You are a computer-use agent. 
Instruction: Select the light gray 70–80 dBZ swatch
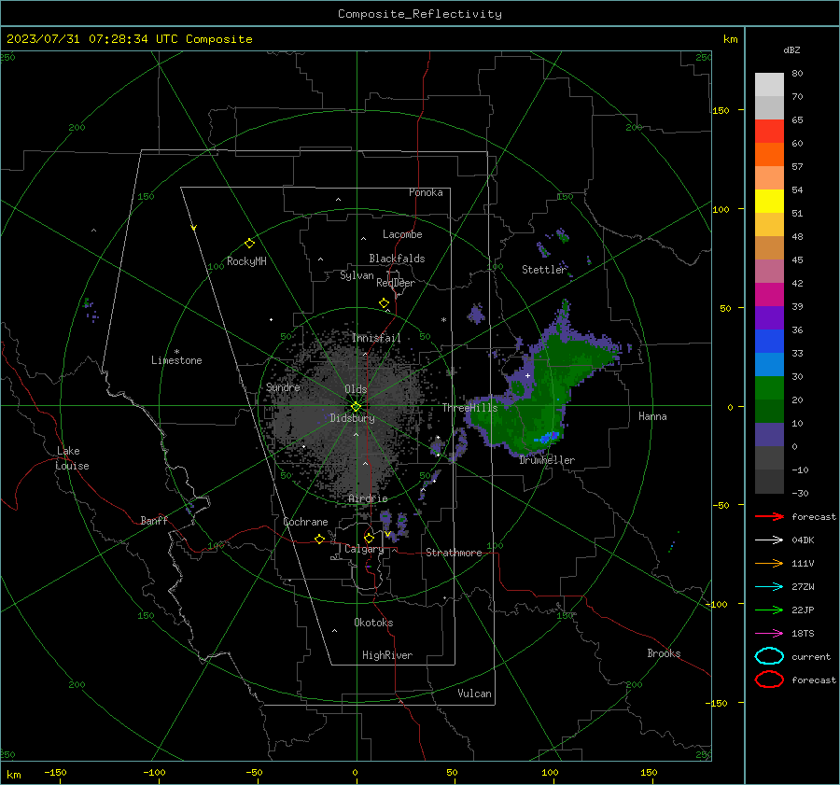tap(769, 84)
